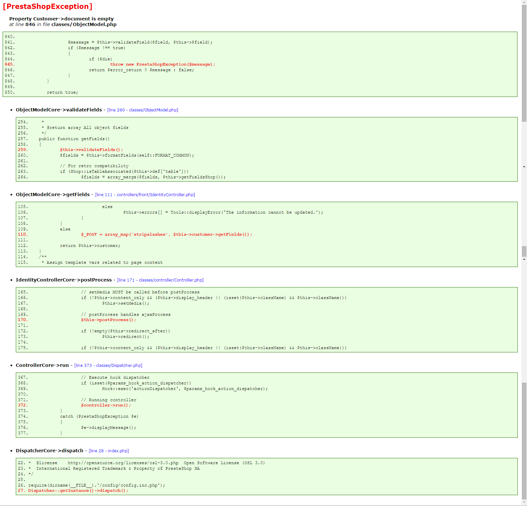
Task: Click the "// For retro compatibility" comment
Action: click(94, 166)
